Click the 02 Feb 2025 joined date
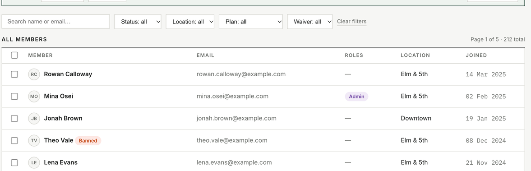The width and height of the screenshot is (531, 171). coord(485,97)
